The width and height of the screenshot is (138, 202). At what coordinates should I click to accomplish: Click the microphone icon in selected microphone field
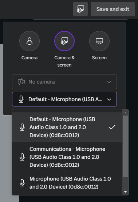pos(21,99)
